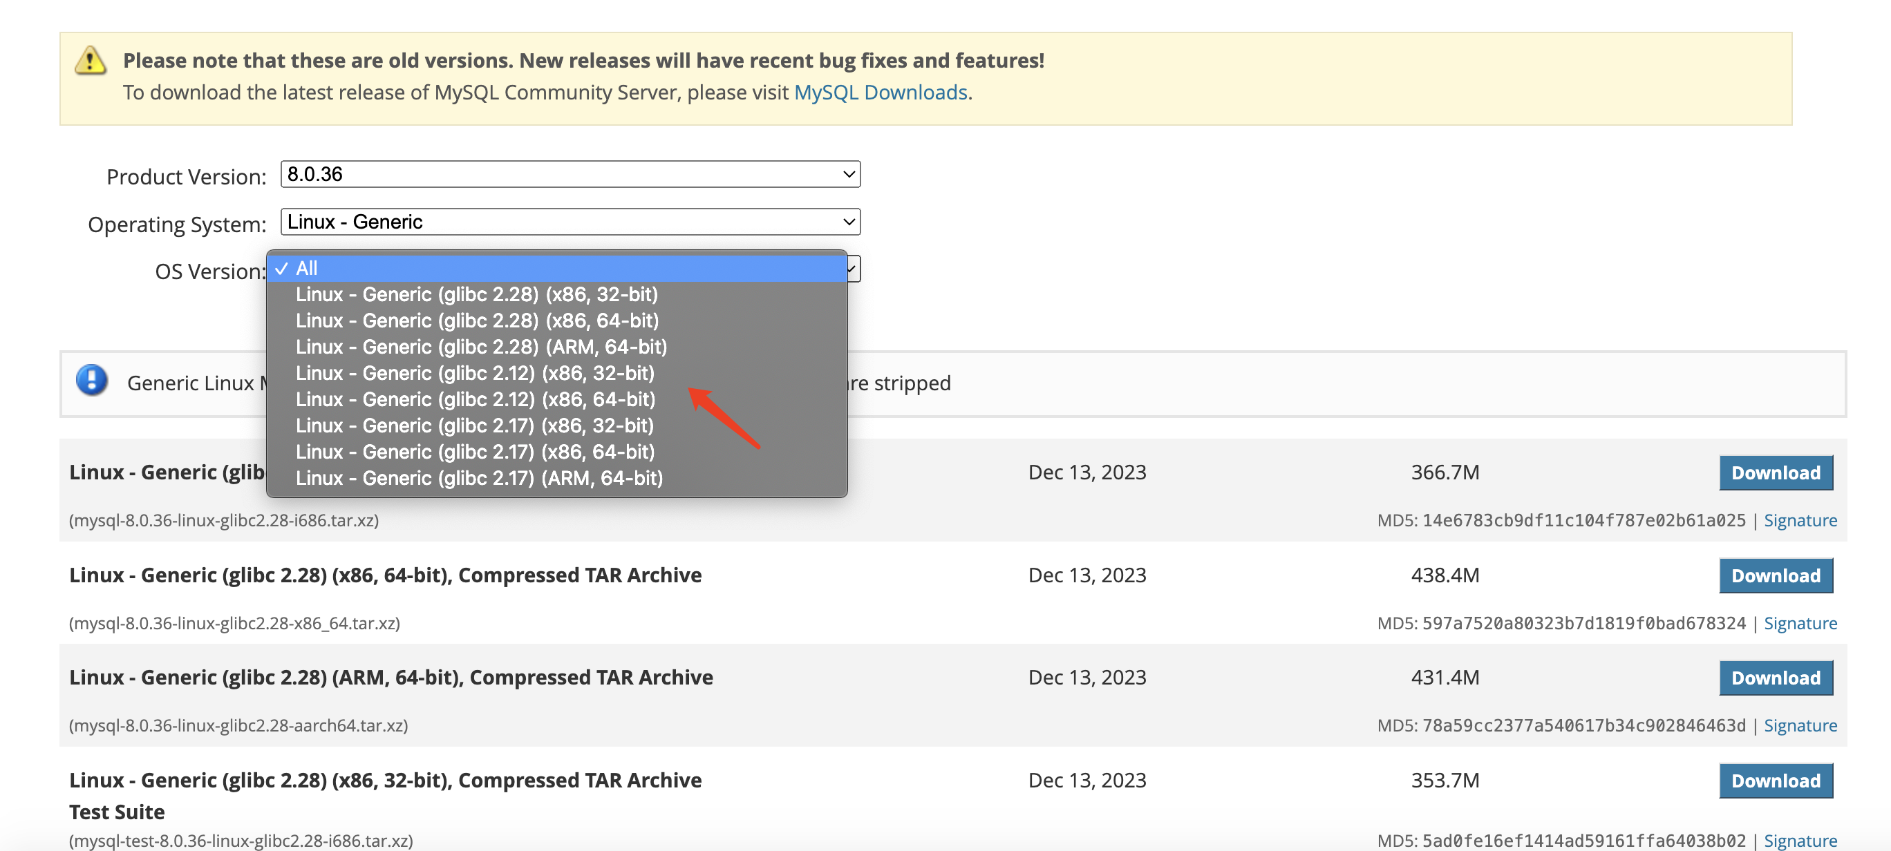The image size is (1891, 851).
Task: Open Signature link for MD5 78a59cc2377a...
Action: (1800, 725)
